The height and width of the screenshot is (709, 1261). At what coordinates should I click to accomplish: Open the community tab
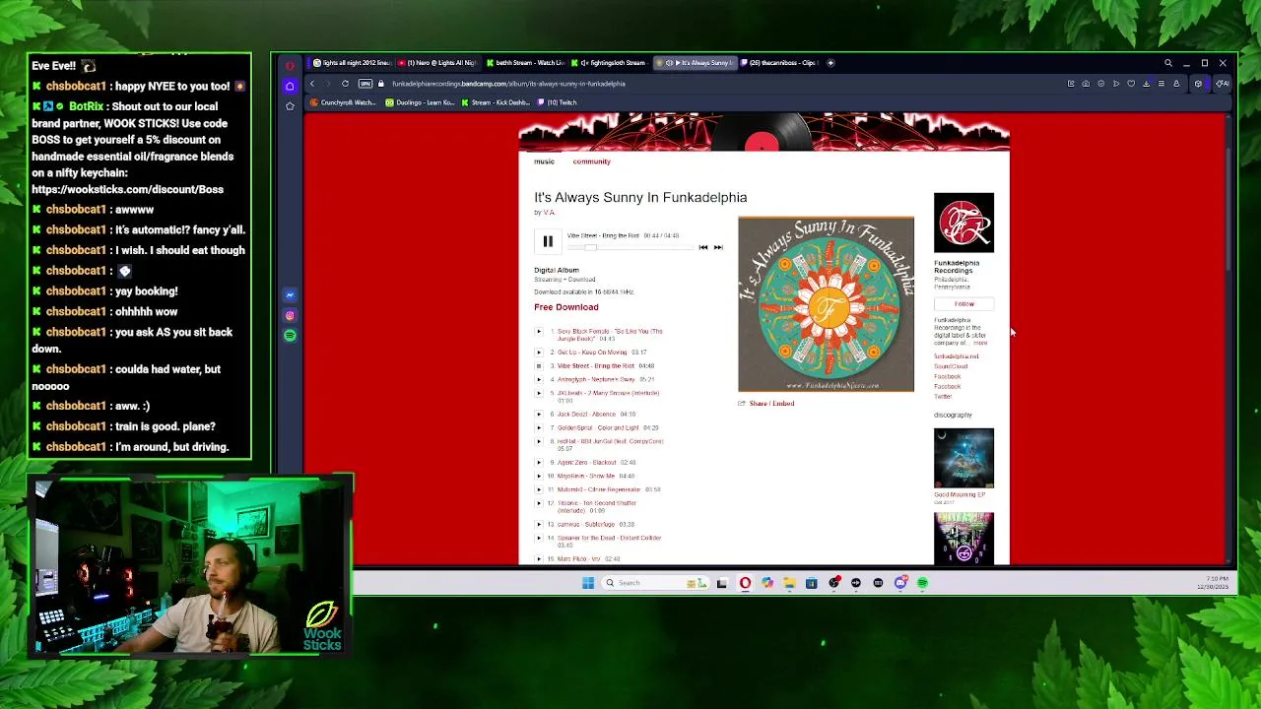pos(591,161)
